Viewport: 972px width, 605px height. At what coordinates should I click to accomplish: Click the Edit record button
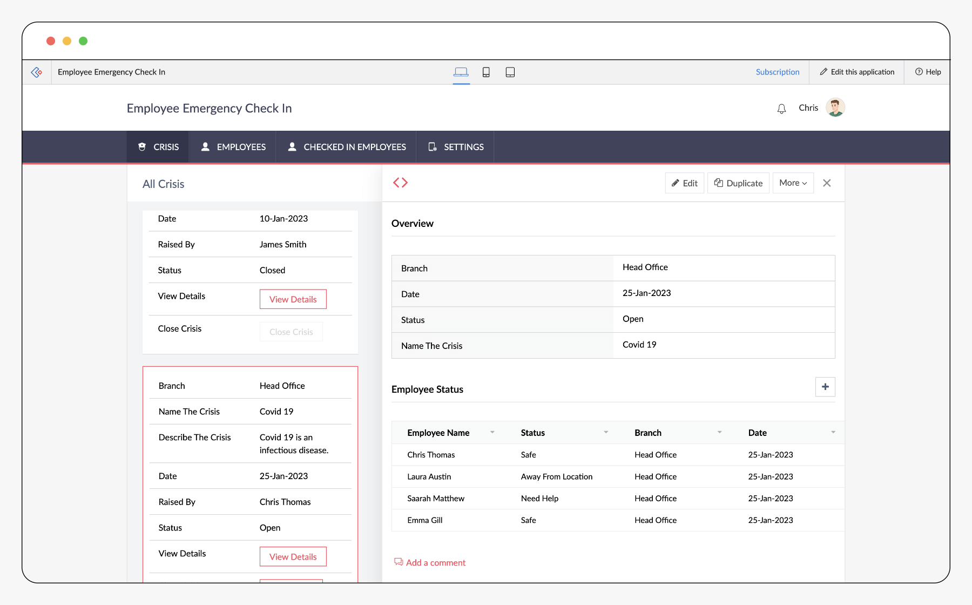point(684,183)
